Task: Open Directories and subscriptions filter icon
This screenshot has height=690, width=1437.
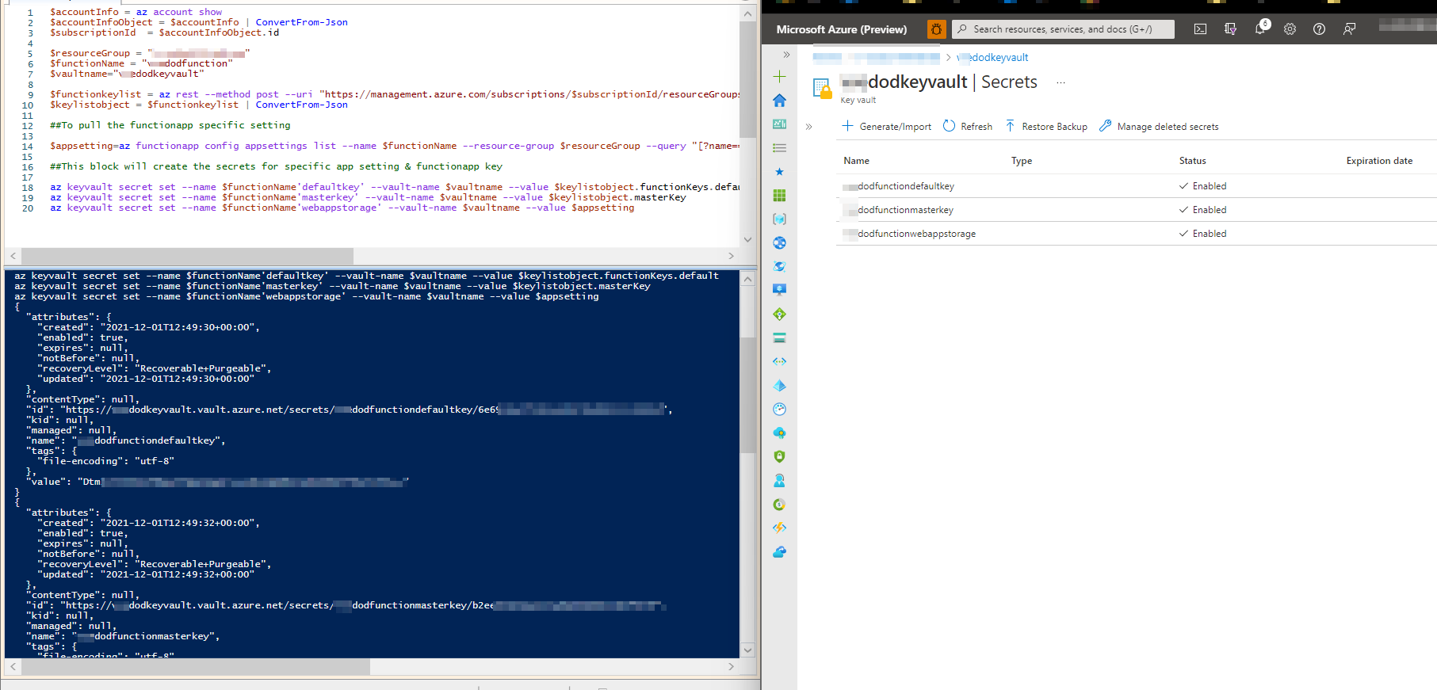Action: pos(1230,29)
